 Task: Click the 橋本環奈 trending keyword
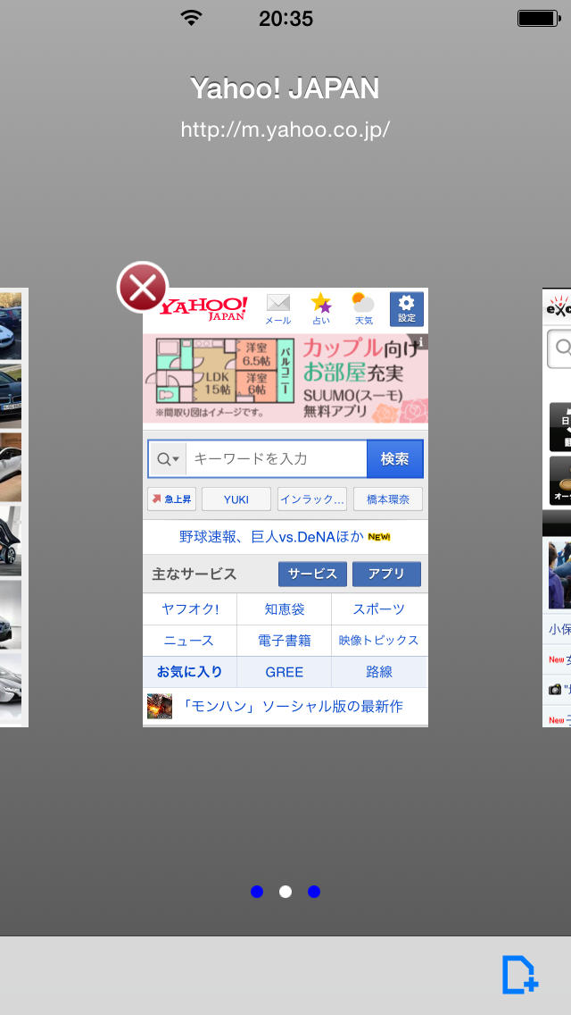pyautogui.click(x=388, y=499)
